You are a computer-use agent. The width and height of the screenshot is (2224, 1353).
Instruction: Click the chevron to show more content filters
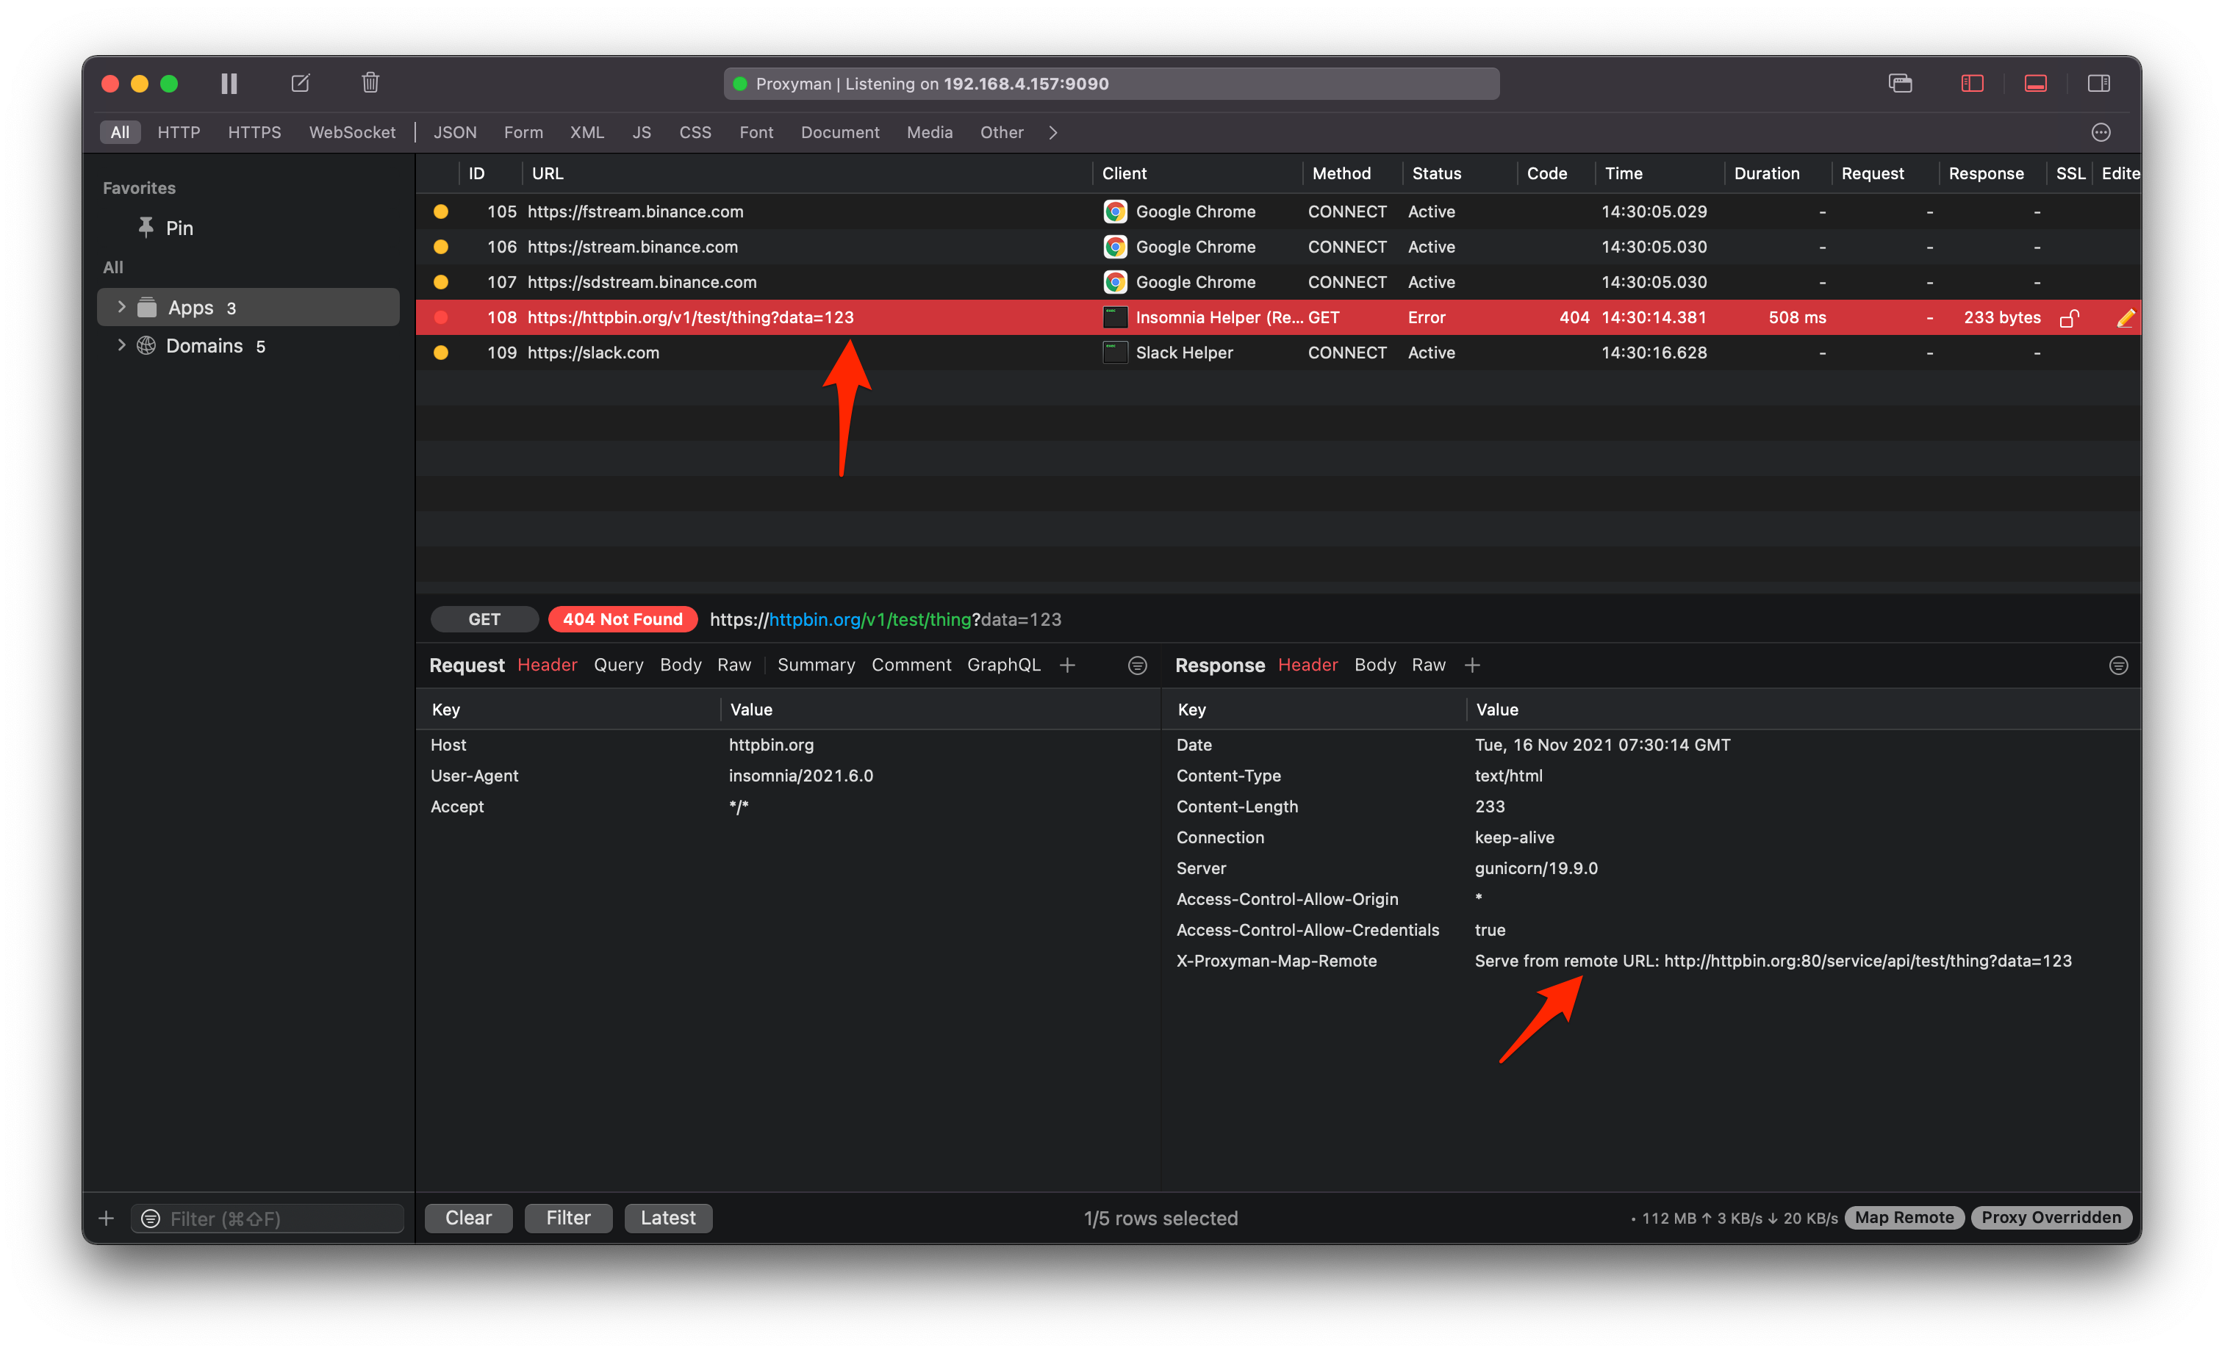click(1052, 131)
